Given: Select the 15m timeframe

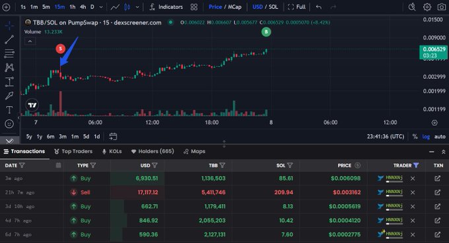Looking at the screenshot, I should pos(59,7).
